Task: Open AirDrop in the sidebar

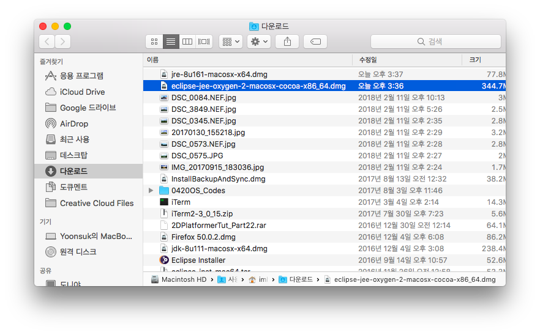Action: (x=89, y=123)
